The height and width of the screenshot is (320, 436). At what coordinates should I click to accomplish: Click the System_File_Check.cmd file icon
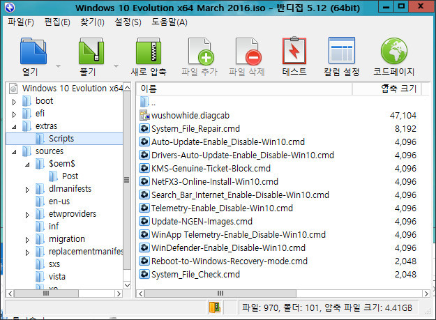144,275
